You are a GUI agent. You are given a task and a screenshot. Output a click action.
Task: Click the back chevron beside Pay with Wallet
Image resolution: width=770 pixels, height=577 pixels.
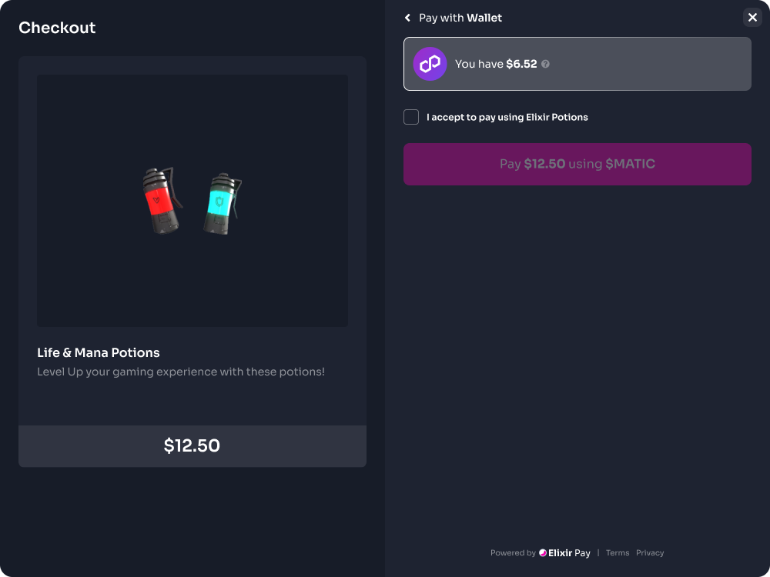tap(408, 18)
